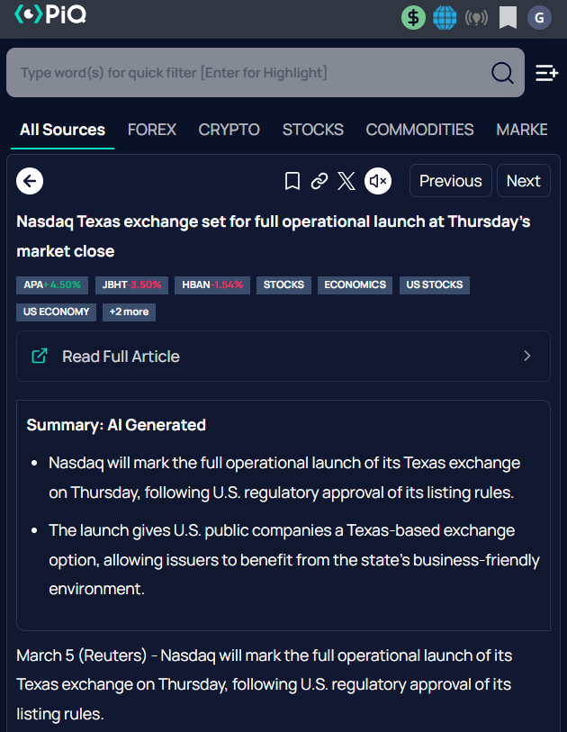Click the 'March 5 (Reuters)' article paragraph

[x=264, y=684]
